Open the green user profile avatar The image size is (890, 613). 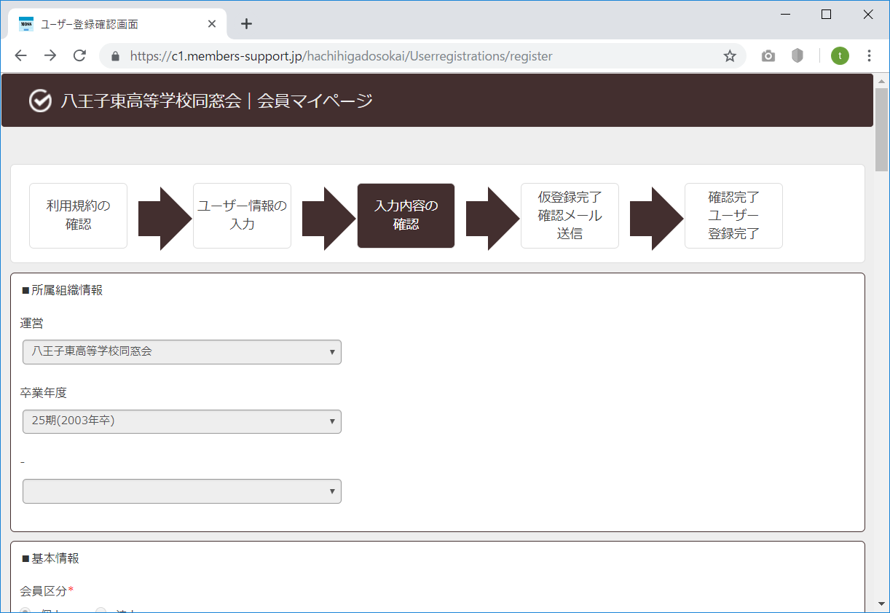point(840,56)
